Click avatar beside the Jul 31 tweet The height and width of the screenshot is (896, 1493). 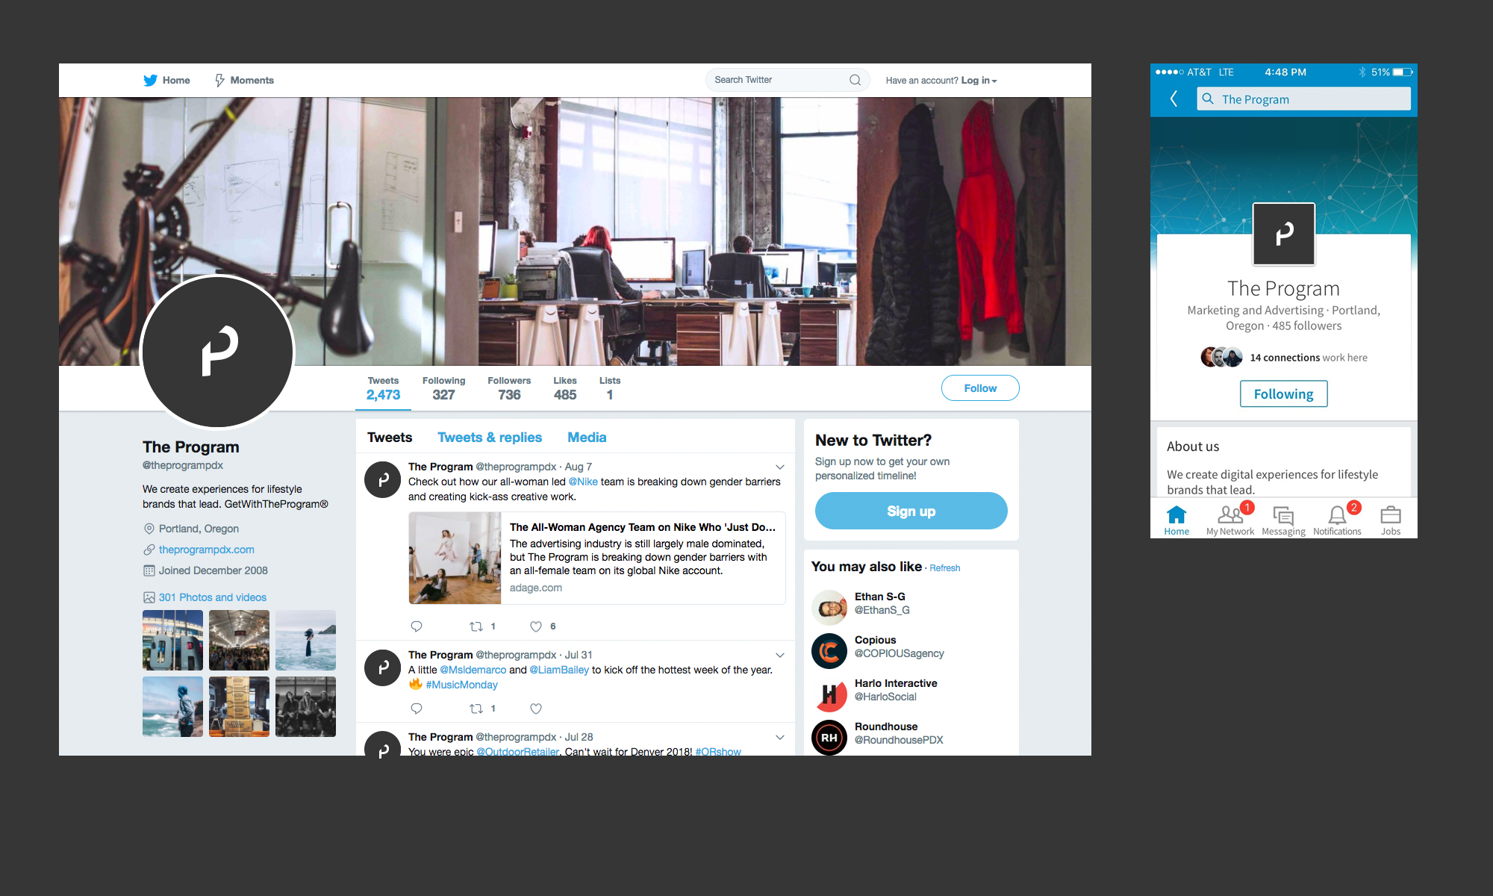382,667
